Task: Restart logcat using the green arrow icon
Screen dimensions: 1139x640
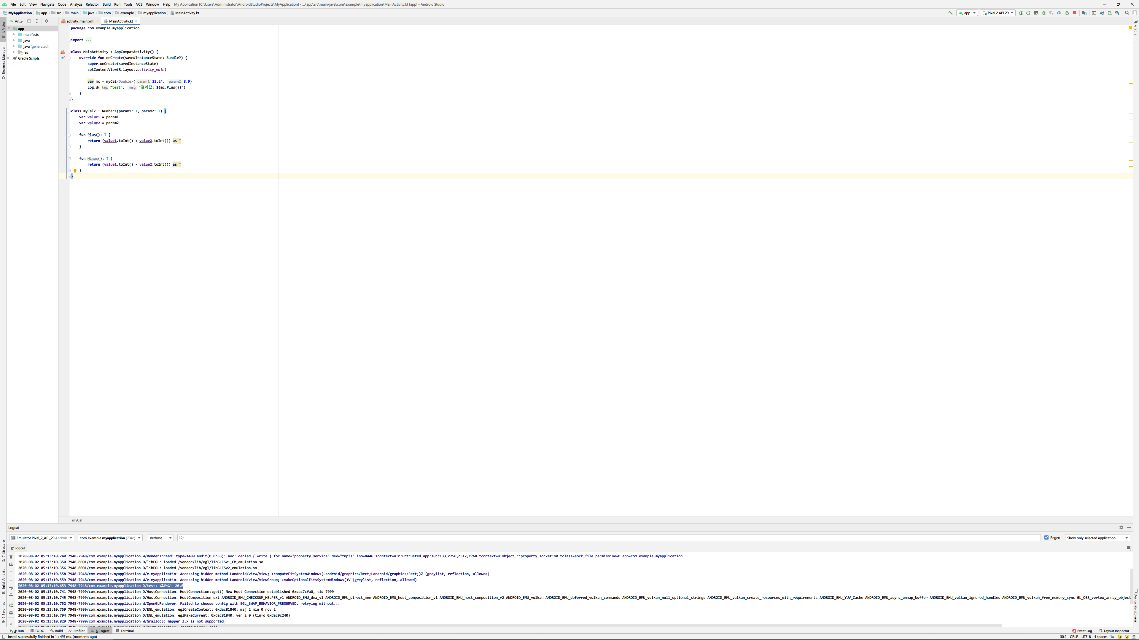Action: 11,605
